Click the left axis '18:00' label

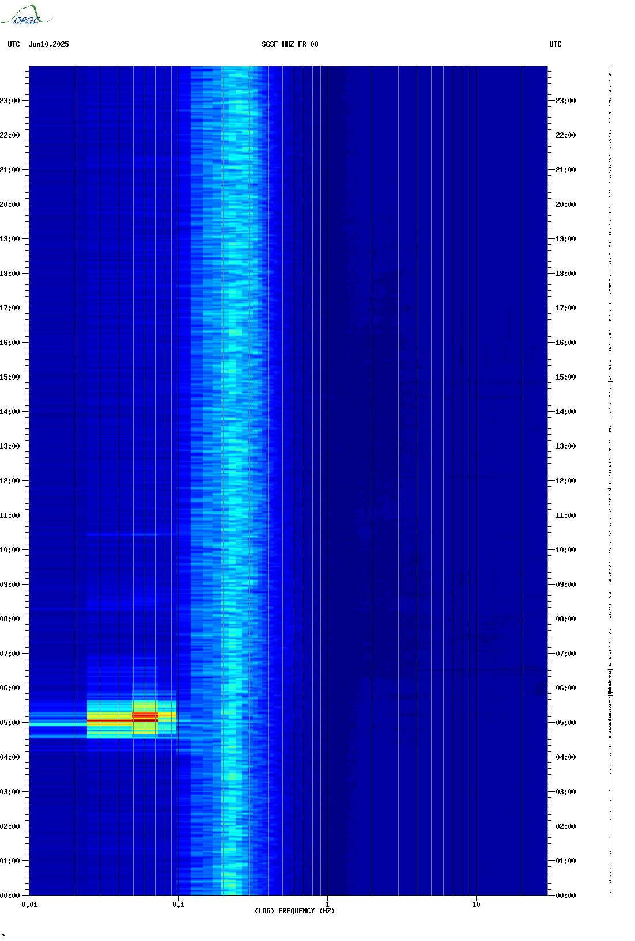point(10,274)
